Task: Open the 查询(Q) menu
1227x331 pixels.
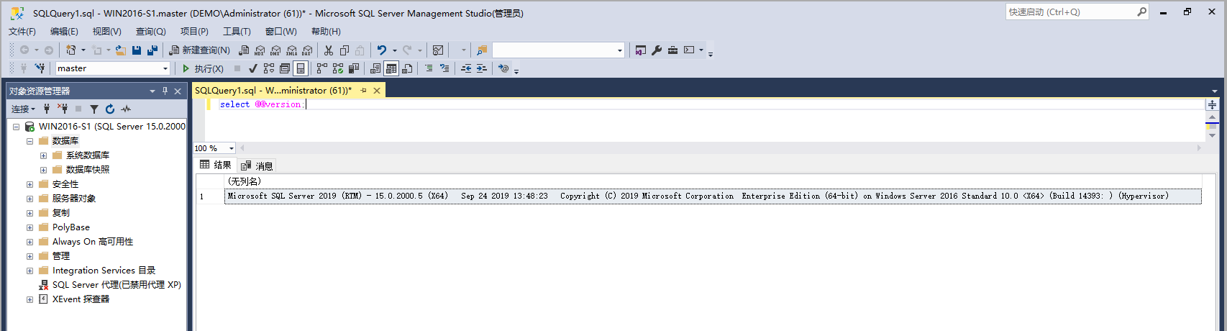Action: (x=151, y=32)
